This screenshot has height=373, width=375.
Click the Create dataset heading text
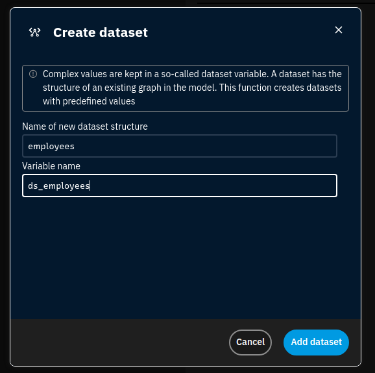[101, 32]
